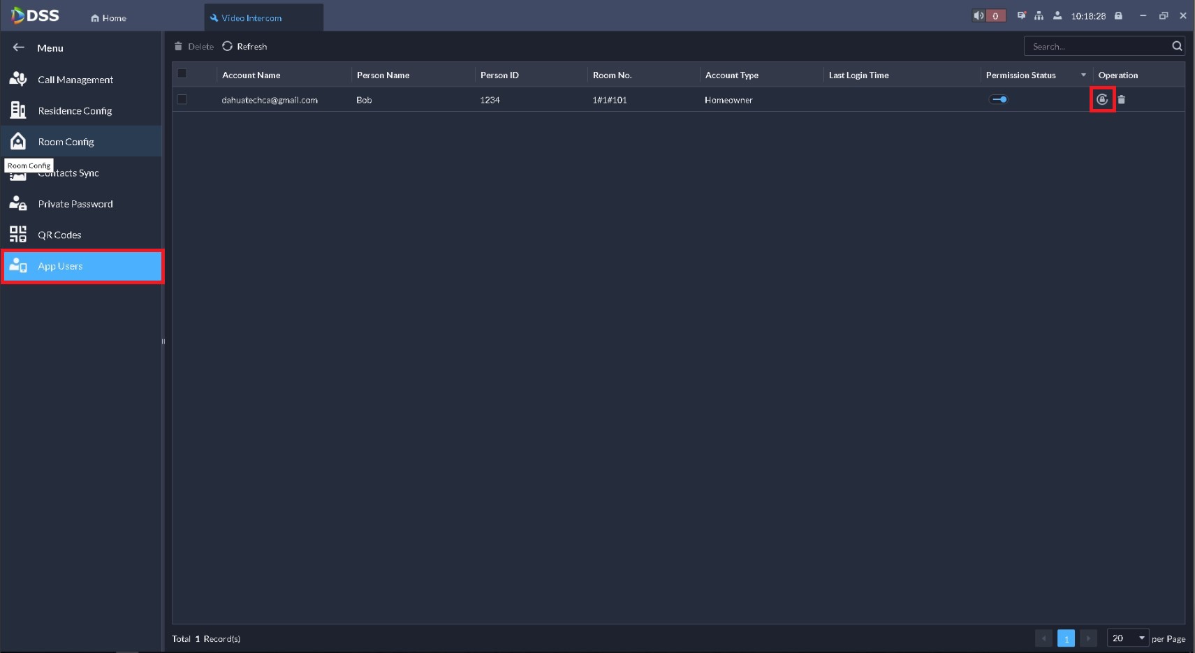Click the user profile icon in title bar

[x=1057, y=15]
